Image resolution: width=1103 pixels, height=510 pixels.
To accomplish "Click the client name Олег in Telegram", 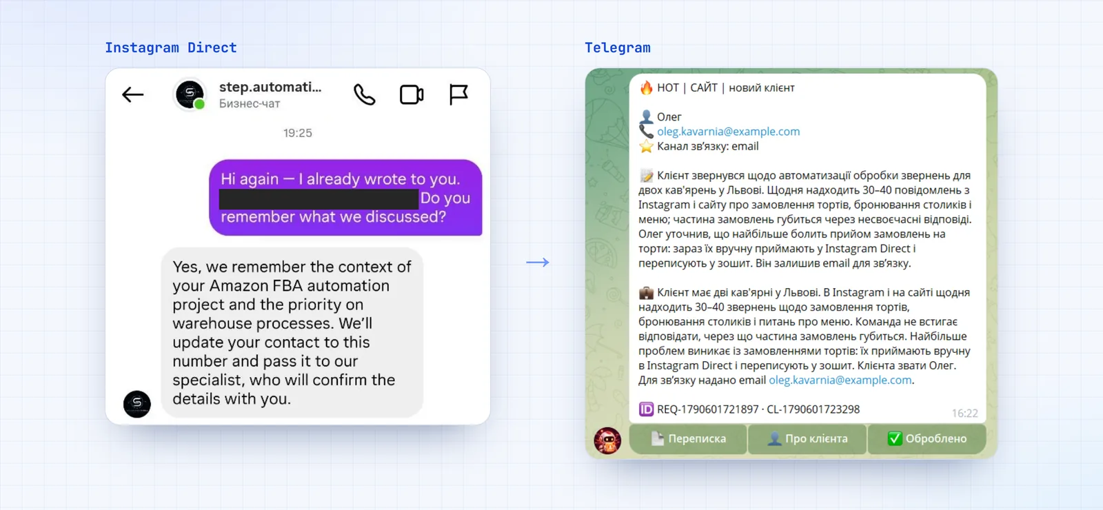I will click(x=669, y=117).
